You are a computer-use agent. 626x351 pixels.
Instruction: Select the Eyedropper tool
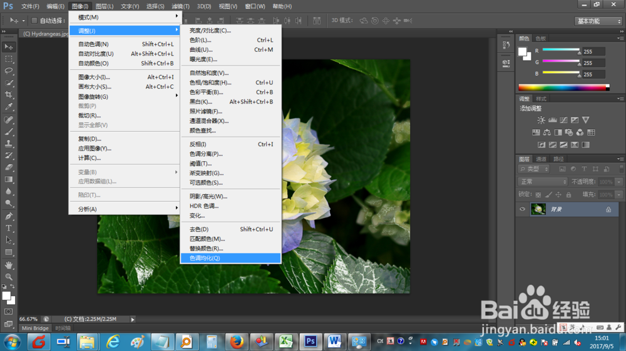click(8, 107)
